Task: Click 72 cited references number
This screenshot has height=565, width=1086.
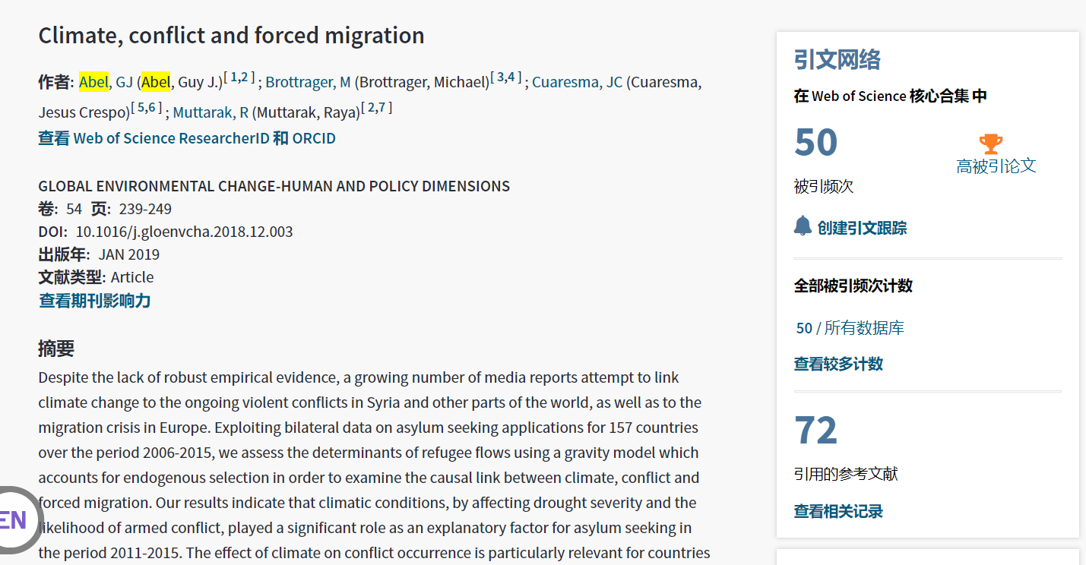Action: pos(815,431)
